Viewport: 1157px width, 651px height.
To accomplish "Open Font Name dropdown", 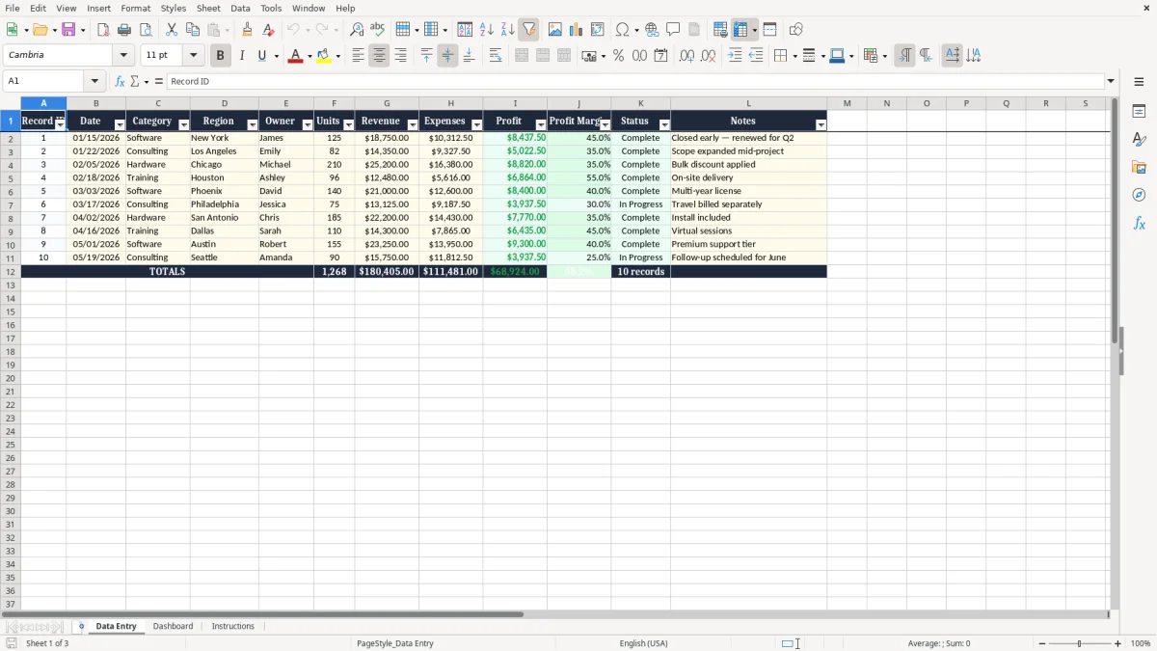I will pos(123,56).
